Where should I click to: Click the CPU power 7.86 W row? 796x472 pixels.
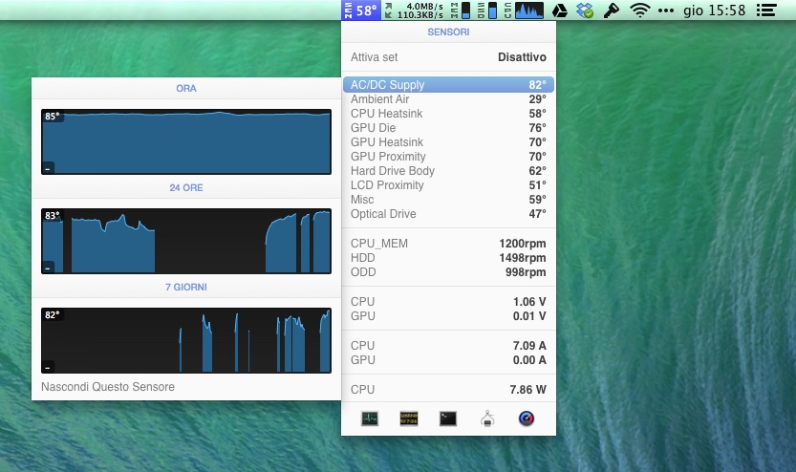[x=449, y=389]
